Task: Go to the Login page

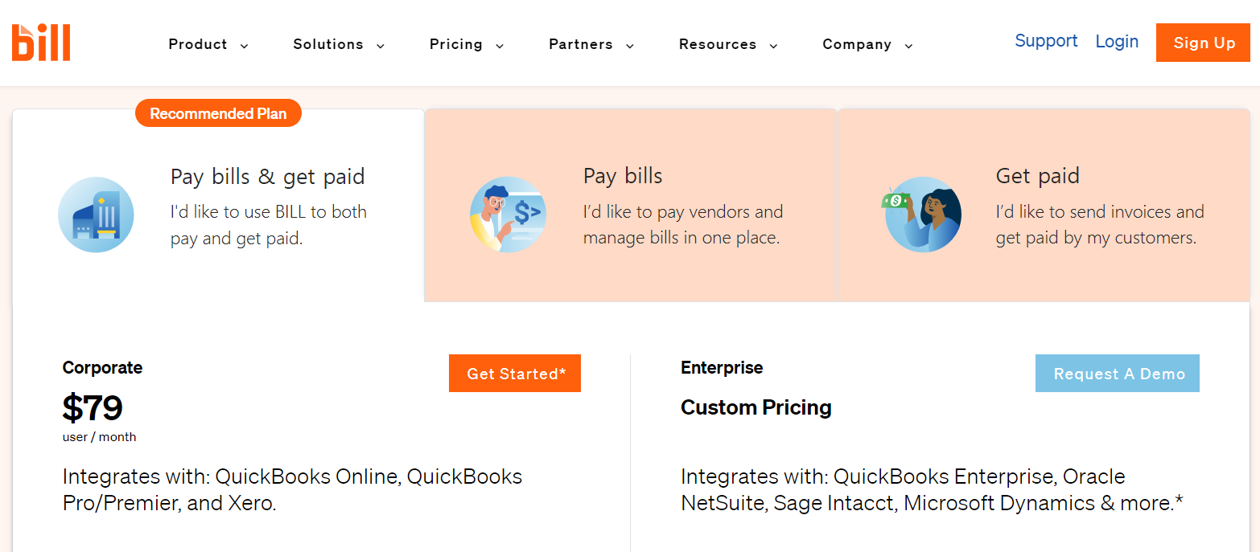Action: 1117,42
